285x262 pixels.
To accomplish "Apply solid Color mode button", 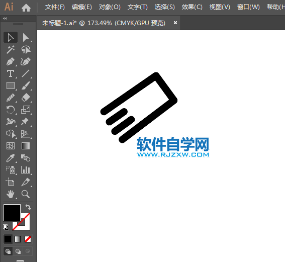I will [x=8, y=239].
